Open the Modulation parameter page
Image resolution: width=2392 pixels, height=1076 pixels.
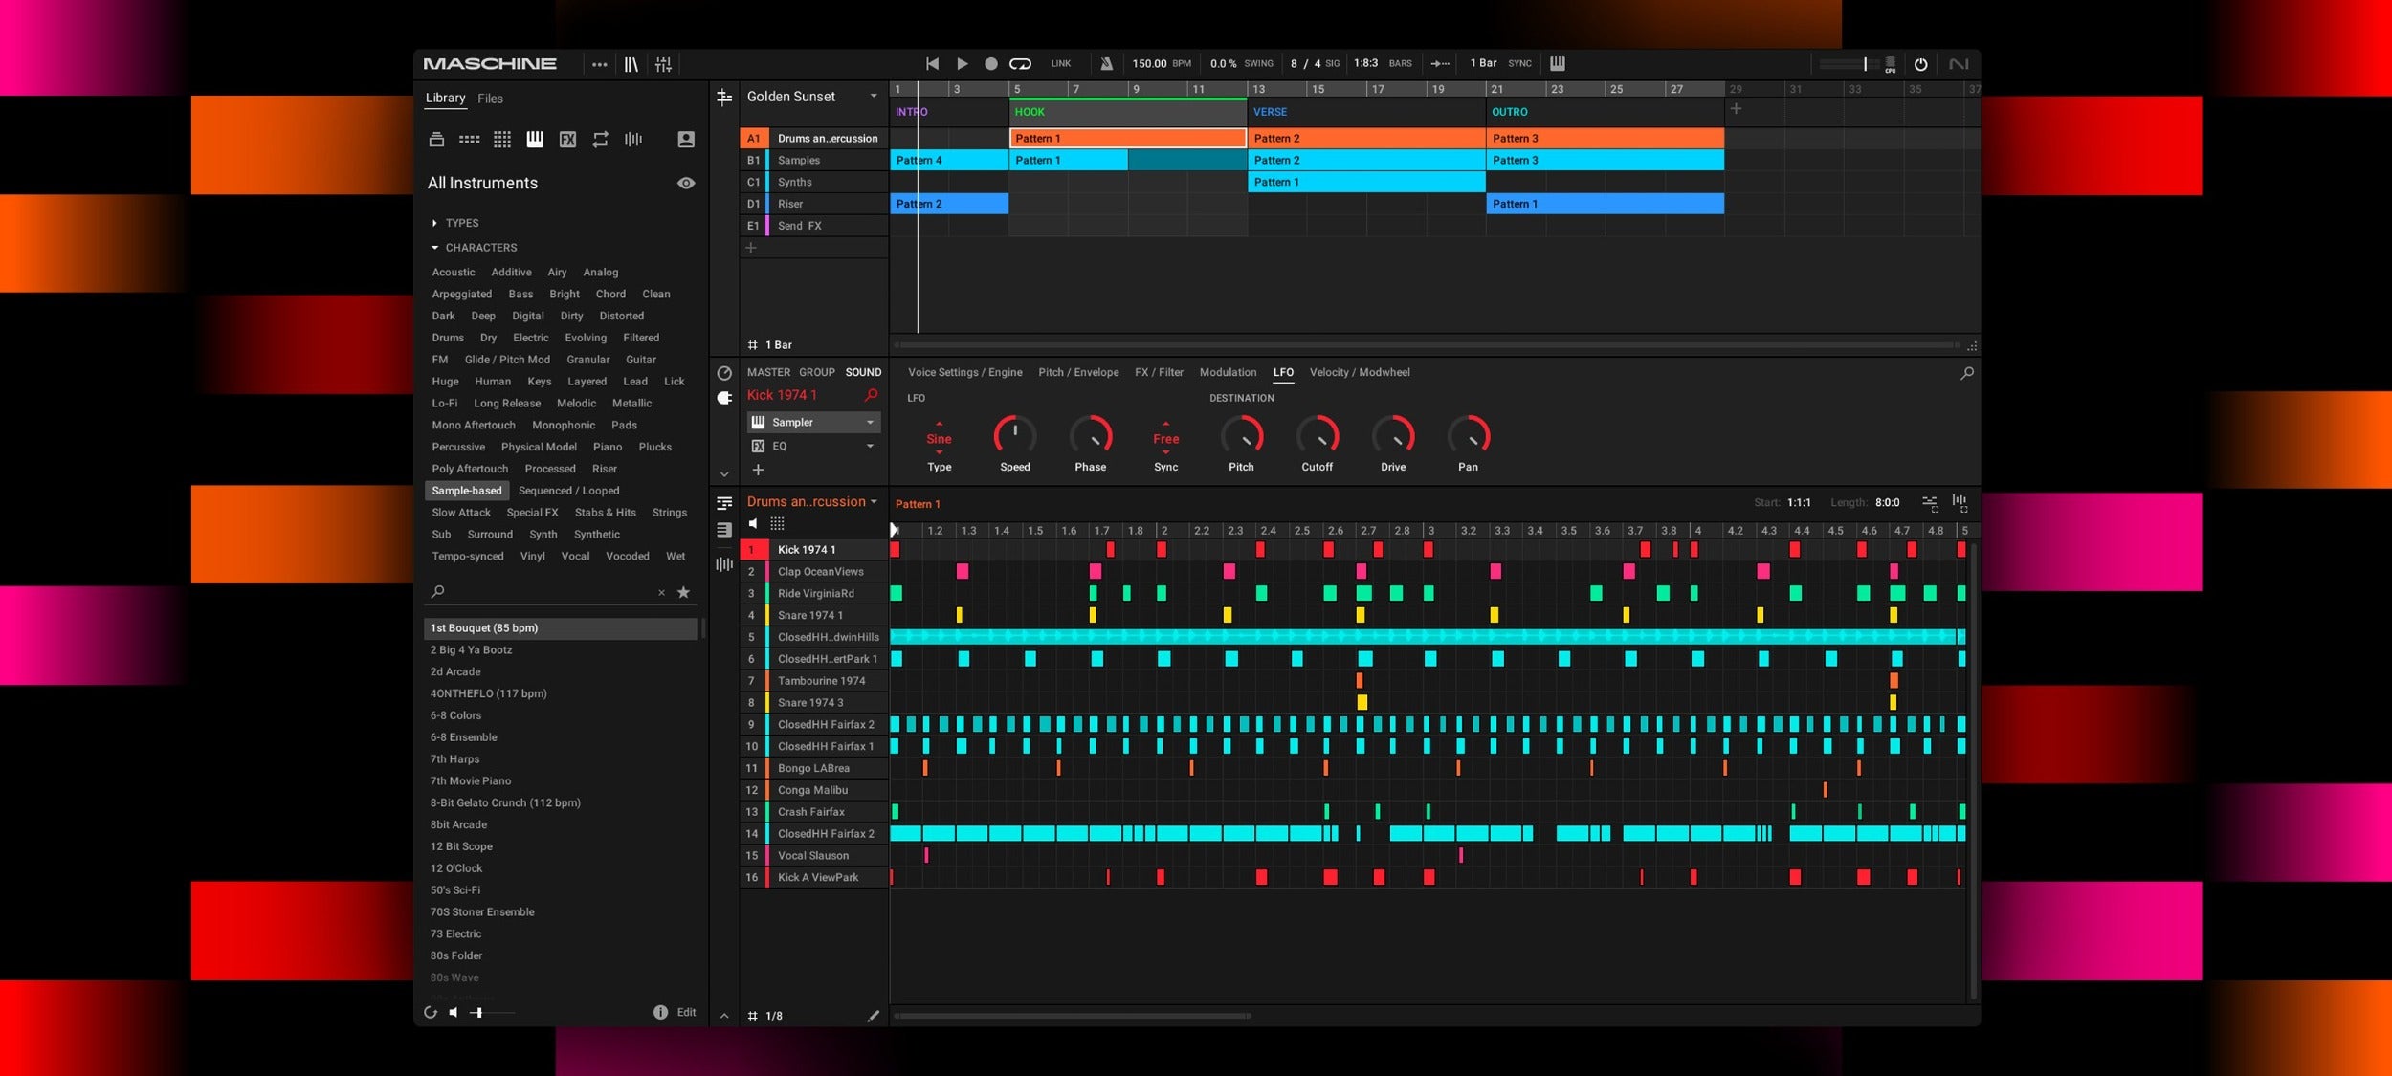1228,372
